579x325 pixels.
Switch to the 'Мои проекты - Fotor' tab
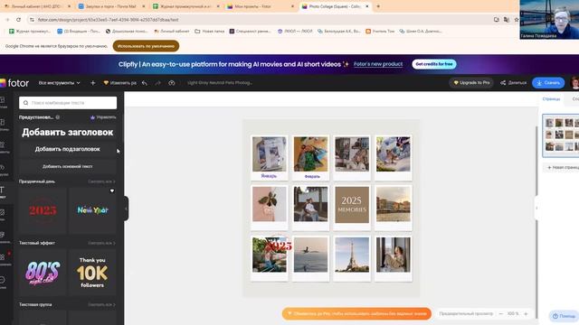click(261, 6)
